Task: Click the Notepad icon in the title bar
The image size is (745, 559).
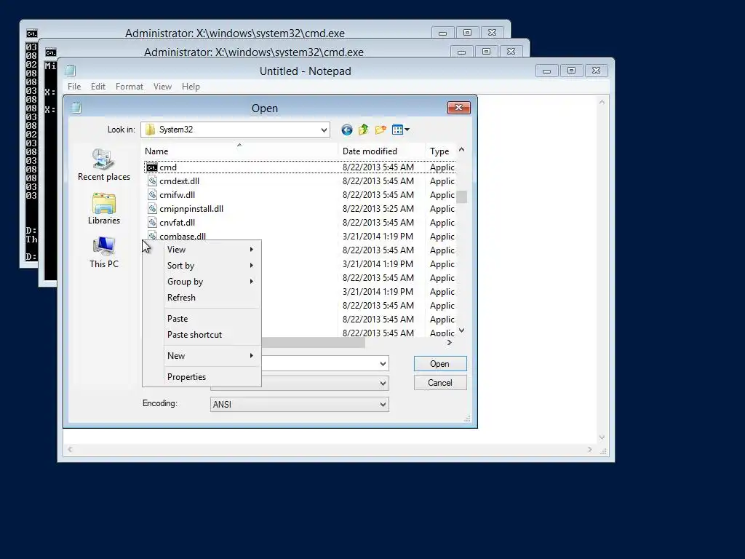Action: [71, 71]
